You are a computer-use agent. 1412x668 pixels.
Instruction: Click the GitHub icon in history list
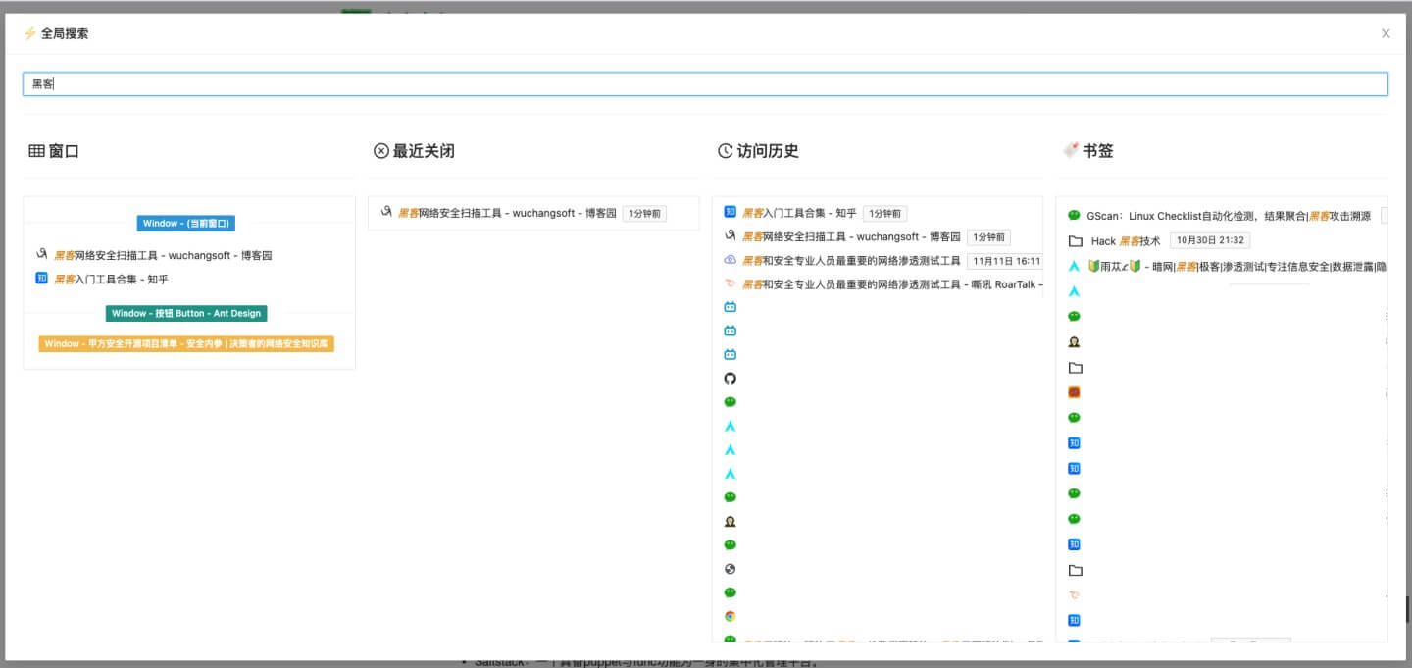[x=730, y=379]
